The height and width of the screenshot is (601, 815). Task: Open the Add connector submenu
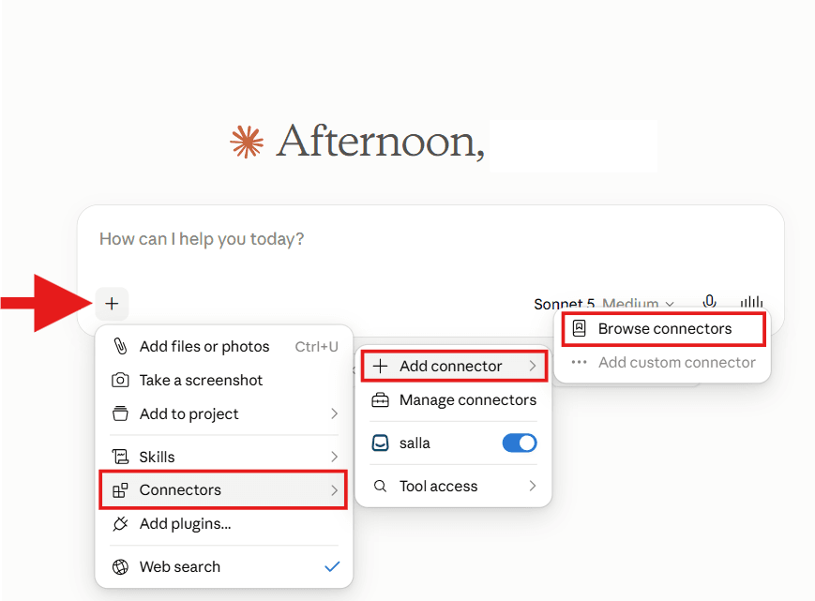click(454, 367)
